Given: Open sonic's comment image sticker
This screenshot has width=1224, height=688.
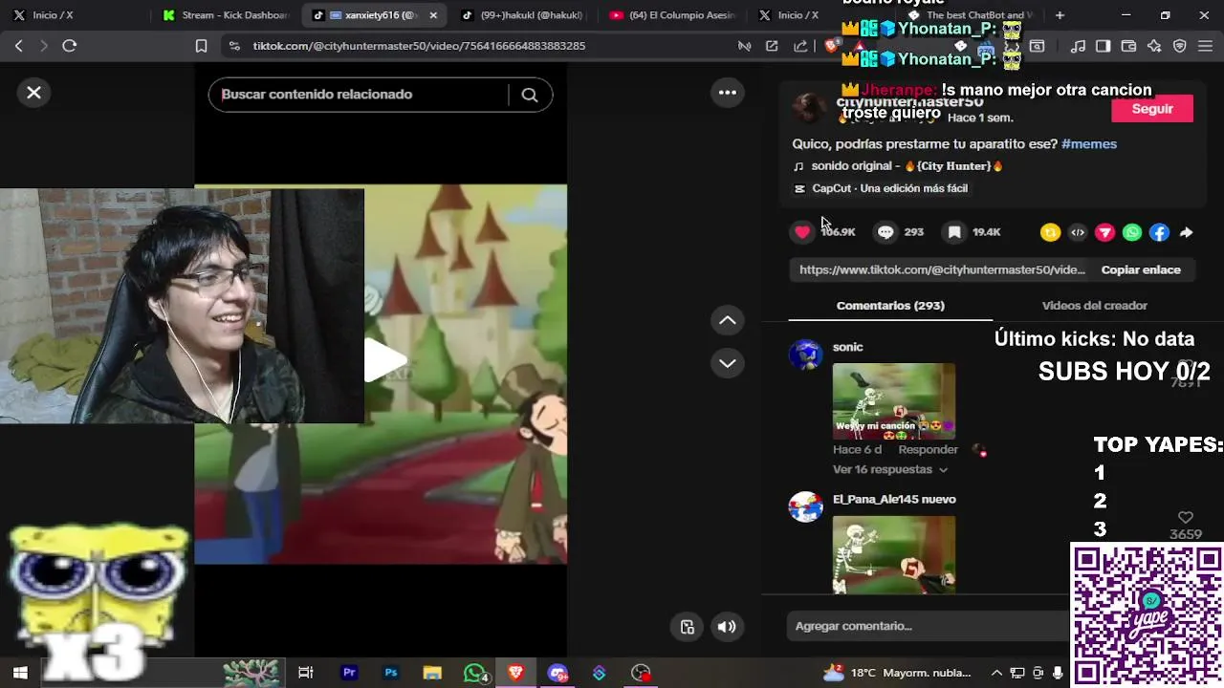Looking at the screenshot, I should coord(893,401).
